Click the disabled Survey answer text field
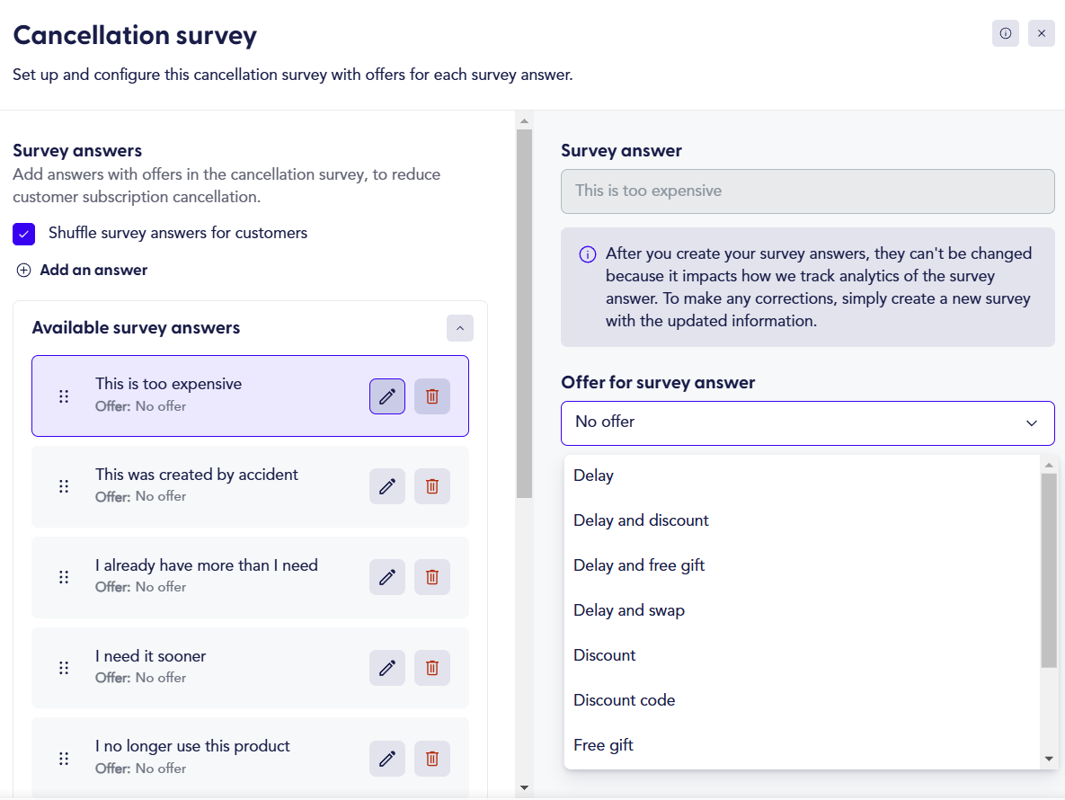Image resolution: width=1065 pixels, height=800 pixels. coord(808,191)
